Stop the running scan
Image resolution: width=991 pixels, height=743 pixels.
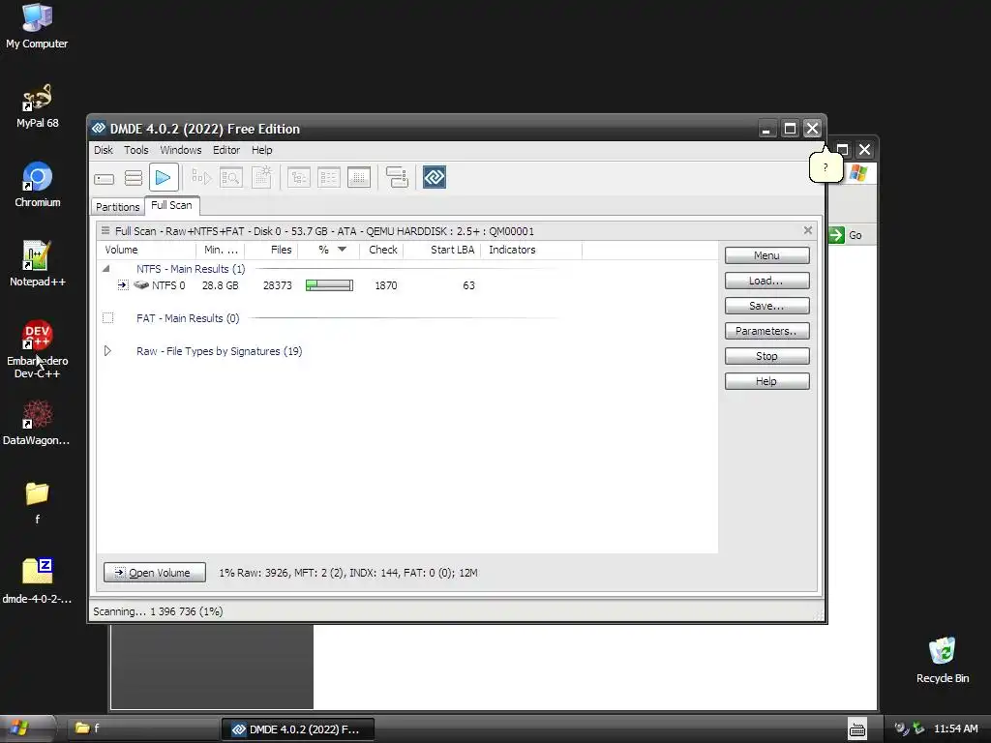click(766, 356)
